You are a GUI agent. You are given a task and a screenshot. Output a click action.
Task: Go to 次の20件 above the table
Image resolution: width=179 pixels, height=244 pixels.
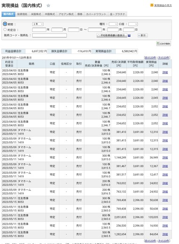[x=163, y=58]
